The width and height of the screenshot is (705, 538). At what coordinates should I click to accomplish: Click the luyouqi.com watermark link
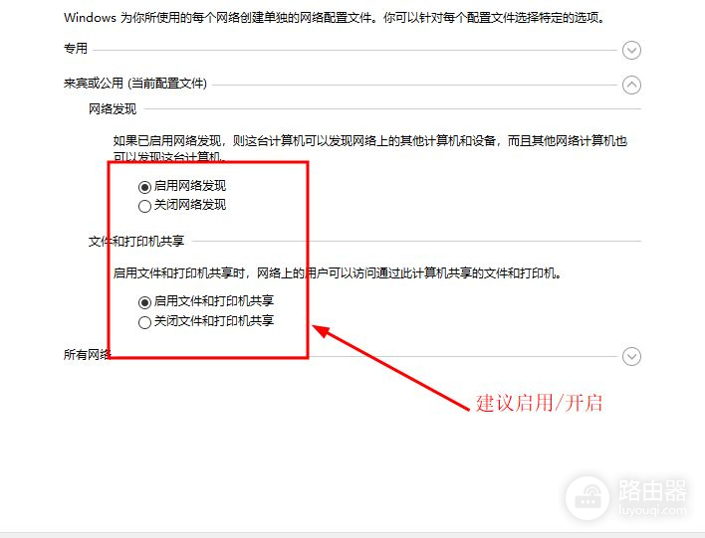click(x=652, y=510)
